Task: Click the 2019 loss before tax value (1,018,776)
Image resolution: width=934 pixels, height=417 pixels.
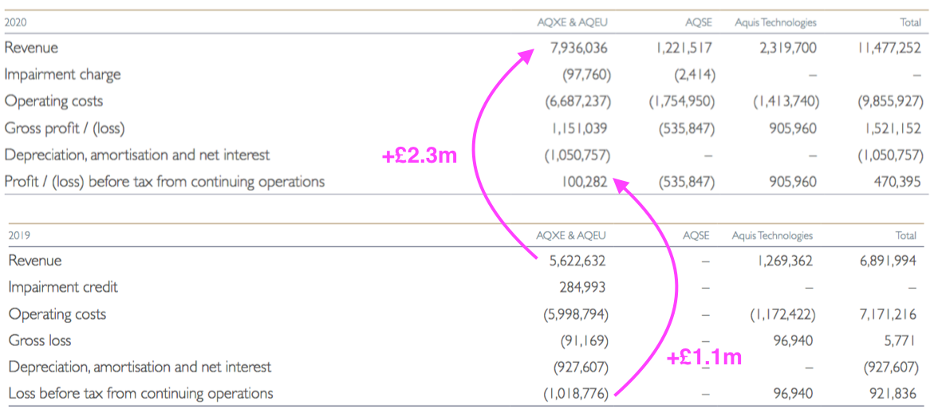Action: [x=576, y=394]
